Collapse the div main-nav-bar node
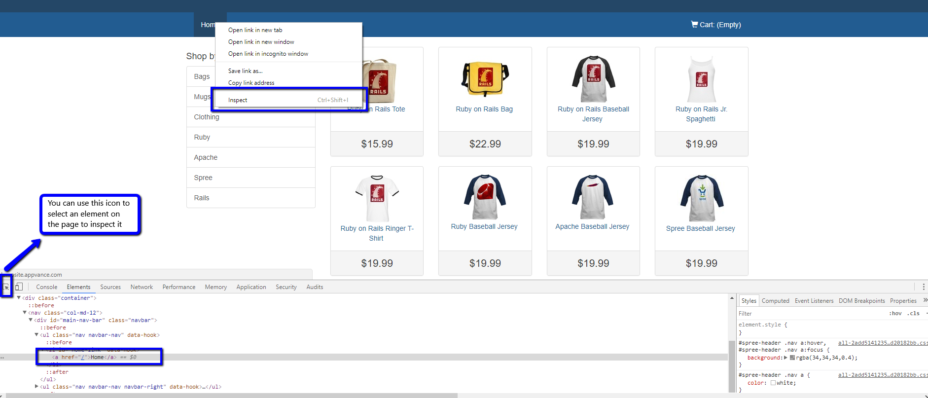The width and height of the screenshot is (928, 398). 31,320
